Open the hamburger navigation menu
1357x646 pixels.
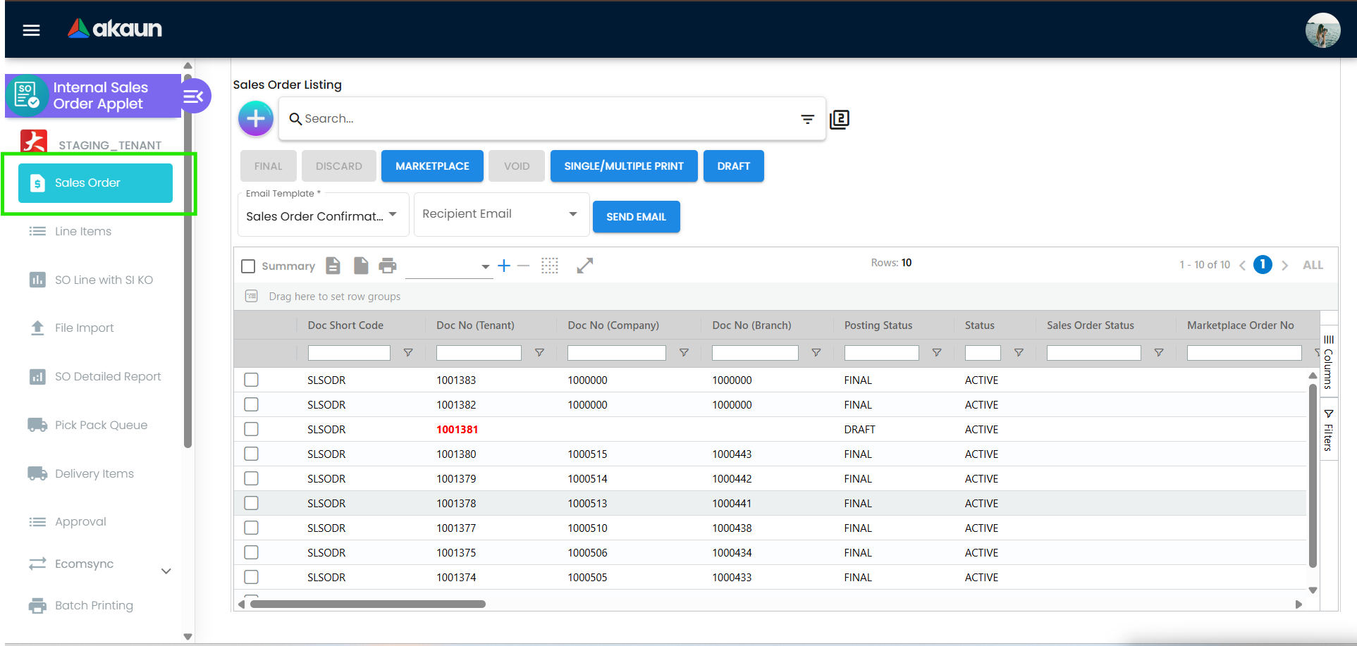pyautogui.click(x=31, y=30)
